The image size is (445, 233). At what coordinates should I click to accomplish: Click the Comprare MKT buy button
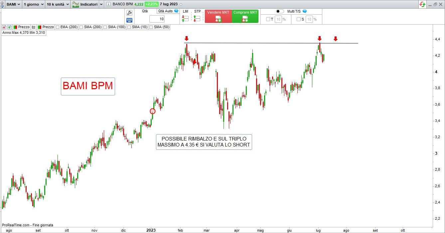(x=245, y=16)
